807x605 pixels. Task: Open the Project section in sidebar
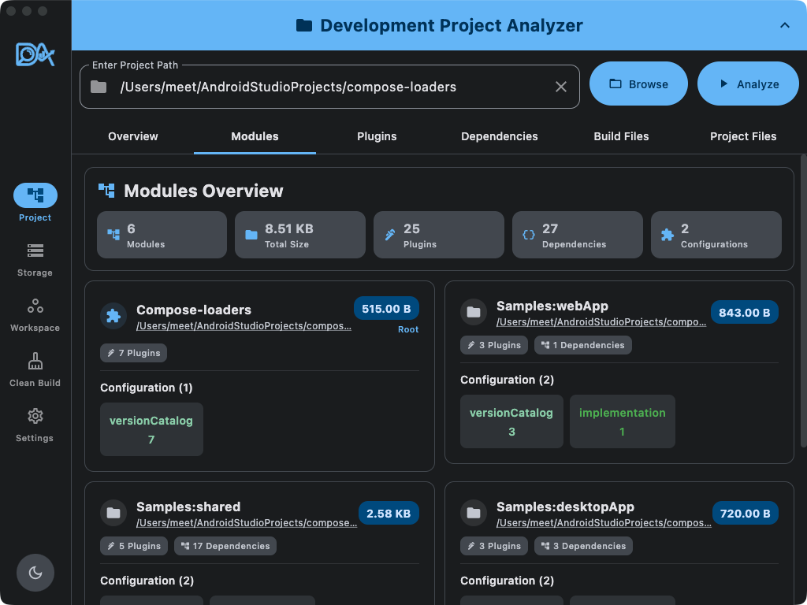[x=35, y=202]
